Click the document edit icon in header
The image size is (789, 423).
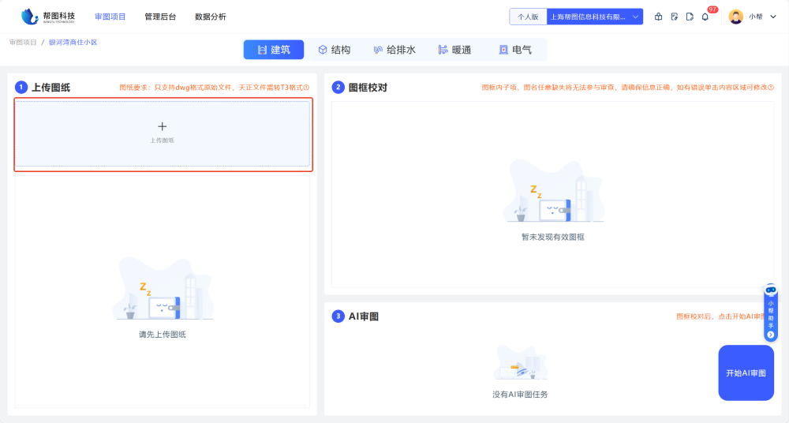674,17
